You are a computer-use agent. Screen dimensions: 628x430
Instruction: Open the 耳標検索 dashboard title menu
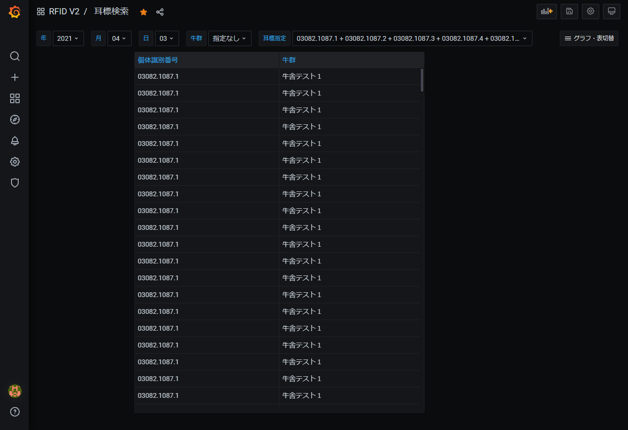(111, 12)
